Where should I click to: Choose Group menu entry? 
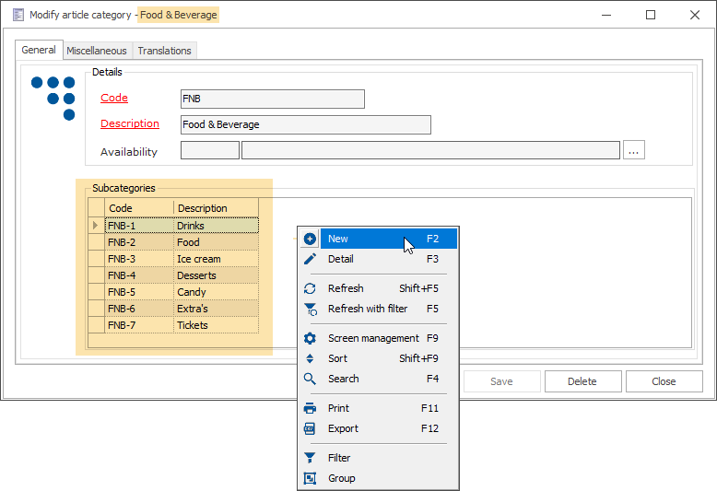tap(379, 478)
